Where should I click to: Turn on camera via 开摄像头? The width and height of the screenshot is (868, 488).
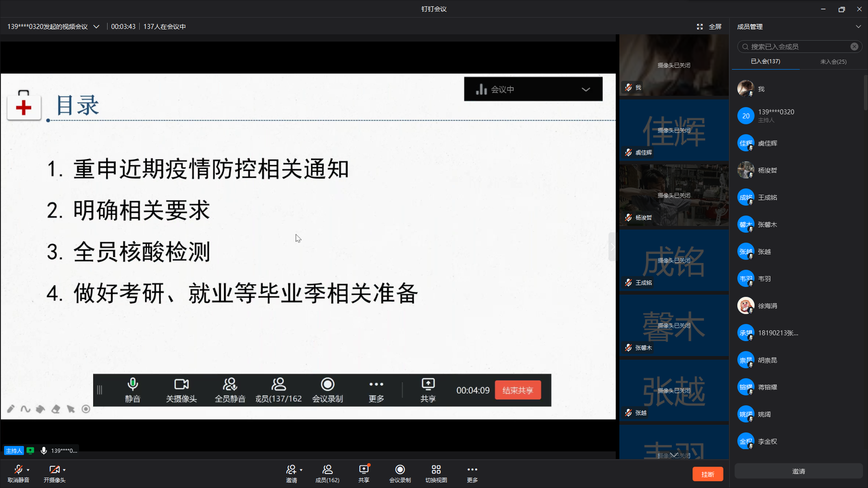coord(54,470)
